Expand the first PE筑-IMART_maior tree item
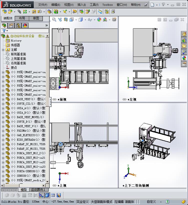This screenshot has height=205, width=188. [x=3, y=72]
